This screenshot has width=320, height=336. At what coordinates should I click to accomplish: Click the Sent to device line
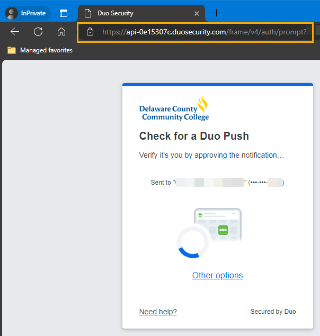[217, 183]
